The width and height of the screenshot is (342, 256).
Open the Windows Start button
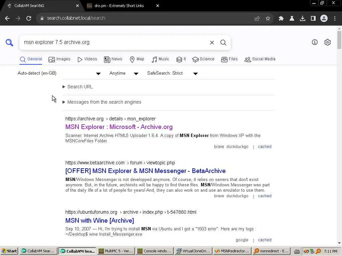tap(9, 251)
